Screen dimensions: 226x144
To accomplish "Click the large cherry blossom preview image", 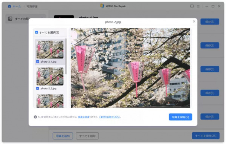I will tap(130, 68).
